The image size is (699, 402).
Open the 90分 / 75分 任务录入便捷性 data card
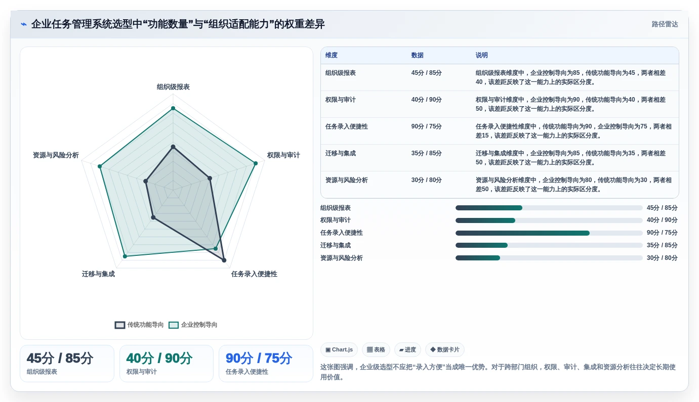[x=266, y=364]
